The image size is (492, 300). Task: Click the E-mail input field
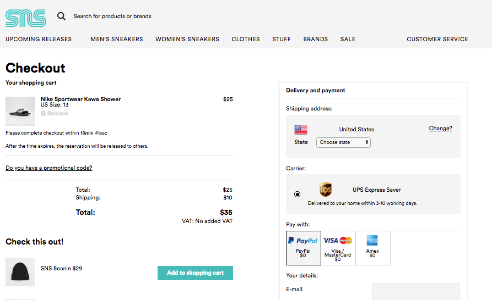point(415,292)
